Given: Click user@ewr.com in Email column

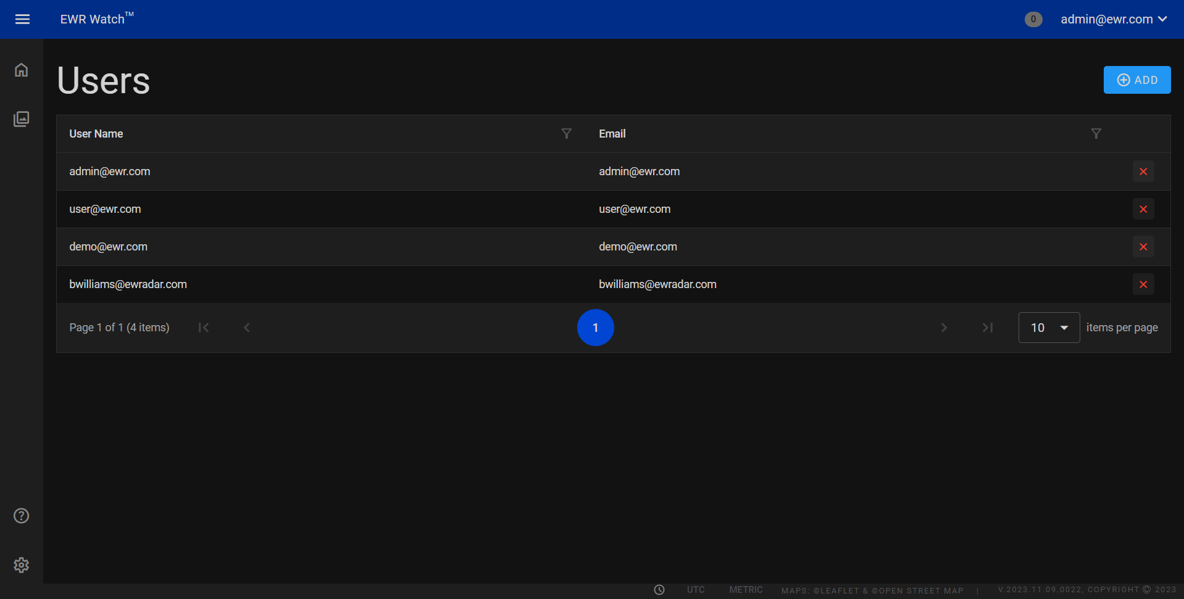Looking at the screenshot, I should [635, 209].
